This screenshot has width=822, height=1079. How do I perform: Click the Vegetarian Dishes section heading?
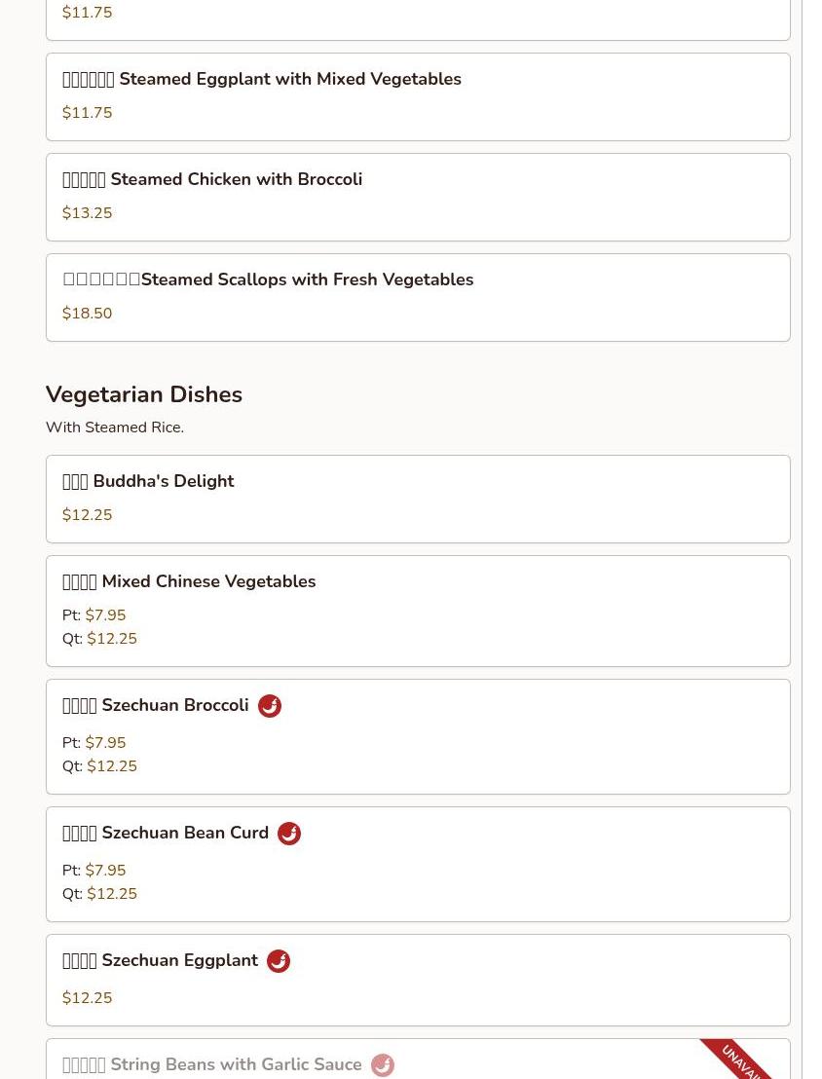(144, 394)
